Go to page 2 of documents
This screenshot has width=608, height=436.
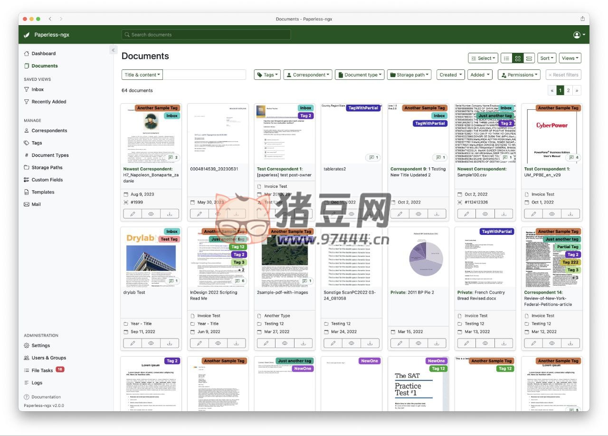click(x=568, y=90)
